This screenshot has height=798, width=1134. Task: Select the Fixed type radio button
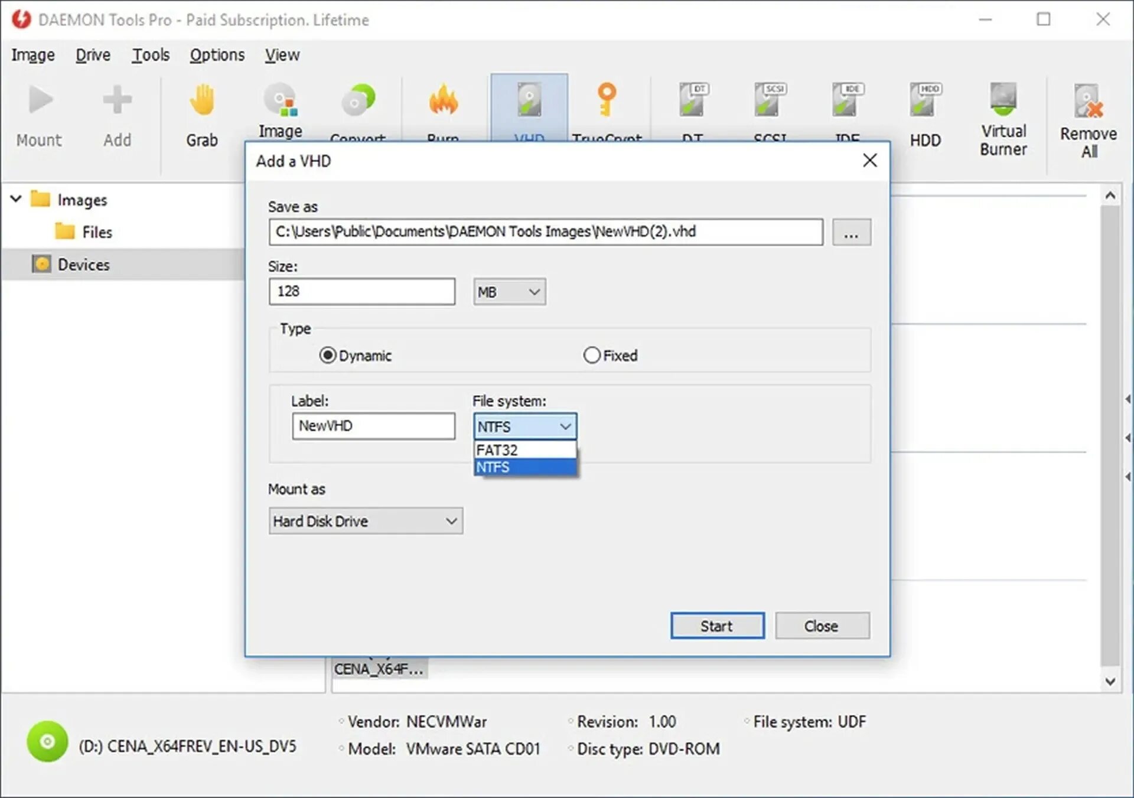click(x=592, y=356)
